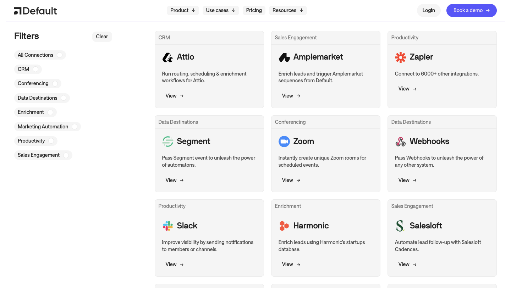
Task: Click the Webhooks logo icon
Action: [x=400, y=142]
